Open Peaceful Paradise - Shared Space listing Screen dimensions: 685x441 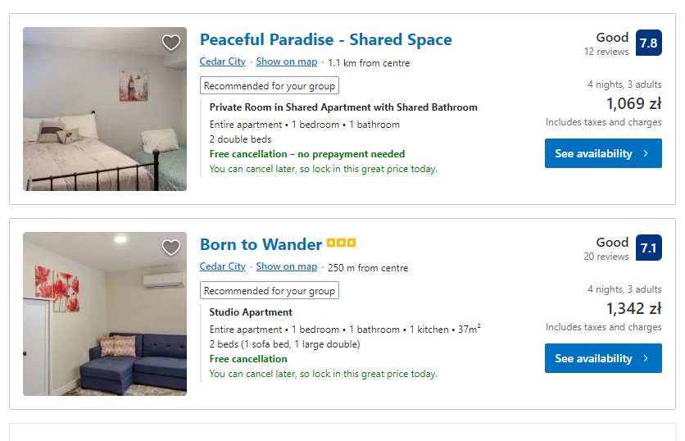[x=325, y=39]
